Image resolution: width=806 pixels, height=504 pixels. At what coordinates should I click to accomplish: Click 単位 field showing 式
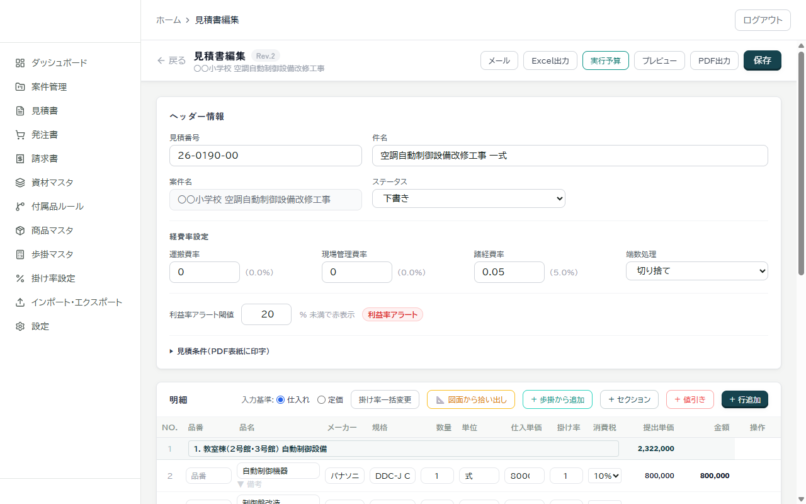pyautogui.click(x=479, y=476)
